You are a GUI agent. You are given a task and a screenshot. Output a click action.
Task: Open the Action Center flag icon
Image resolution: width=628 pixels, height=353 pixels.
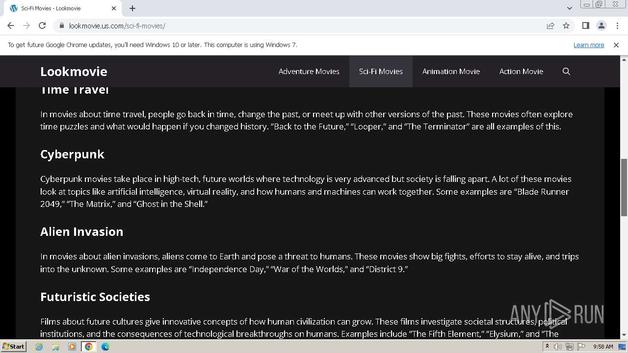(x=581, y=346)
